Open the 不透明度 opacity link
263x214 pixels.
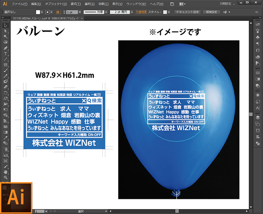[141, 12]
